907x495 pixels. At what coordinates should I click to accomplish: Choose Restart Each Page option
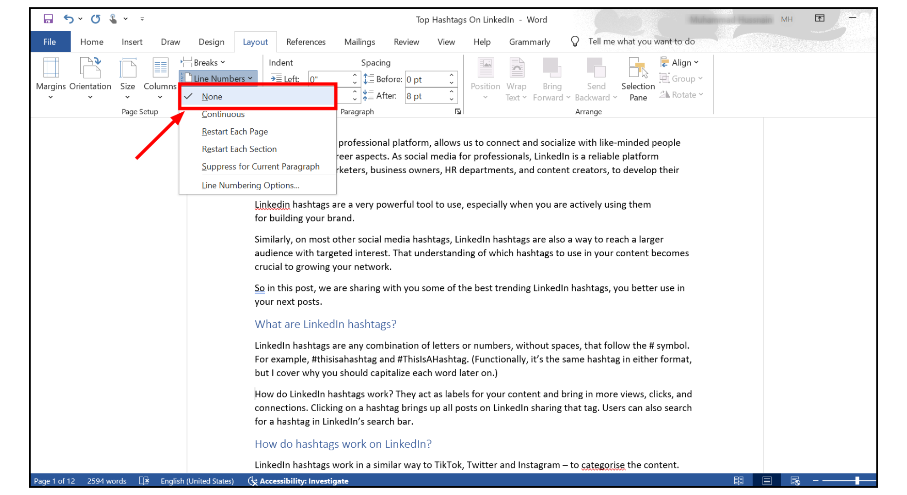click(x=235, y=132)
